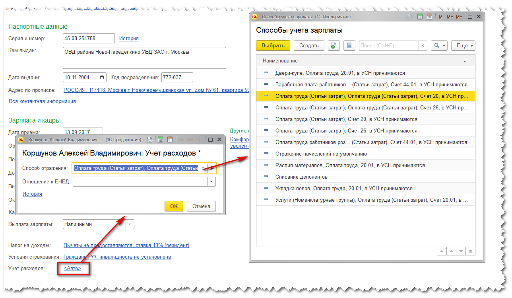Click the Дата приема field
The height and width of the screenshot is (298, 512).
pos(83,132)
